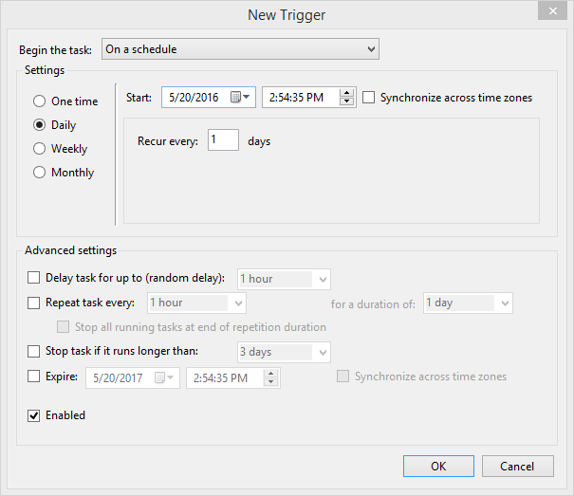Expand the 3 days stop task dropdown
The image size is (574, 496).
pos(284,352)
